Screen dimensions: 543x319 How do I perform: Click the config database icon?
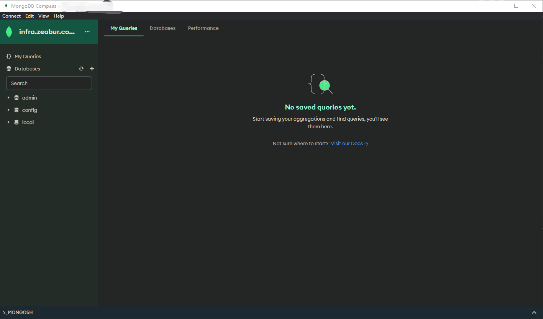(x=16, y=110)
